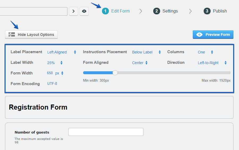Open the Instructions Placement dropdown
Screen dimensions: 239x150
coord(146,52)
